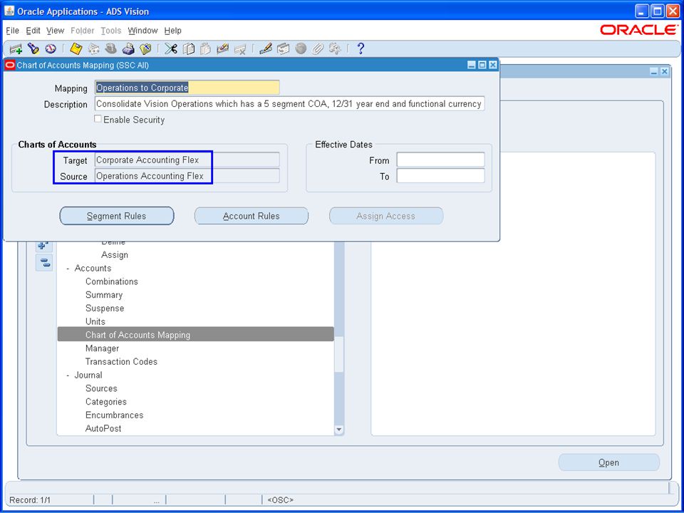684x513 pixels.
Task: Click the Show Navigator compass icon
Action: [x=51, y=48]
